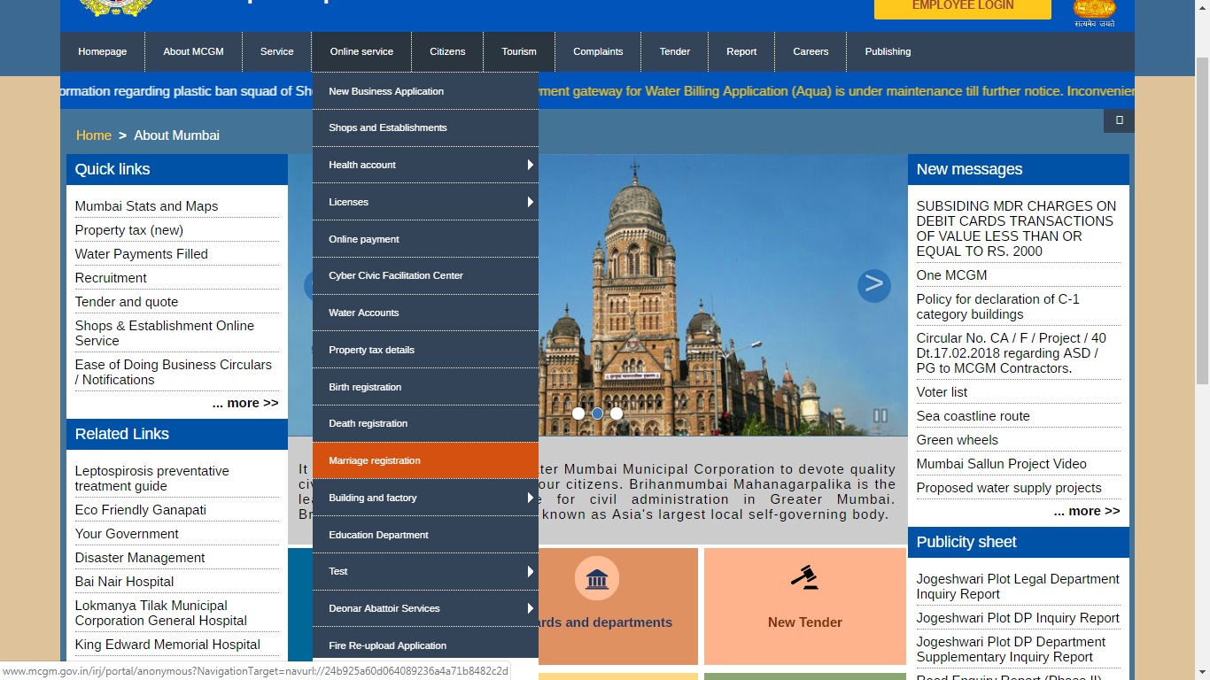Image resolution: width=1210 pixels, height=680 pixels.
Task: Click the wards and departments building icon
Action: tap(597, 578)
